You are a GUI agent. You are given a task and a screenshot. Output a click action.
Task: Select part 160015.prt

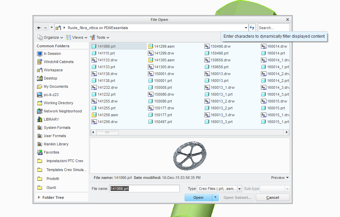[x=273, y=108]
